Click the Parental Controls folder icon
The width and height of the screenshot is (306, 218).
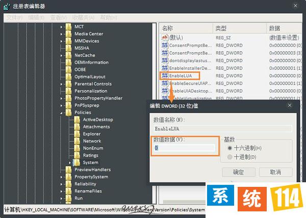pyautogui.click(x=68, y=84)
